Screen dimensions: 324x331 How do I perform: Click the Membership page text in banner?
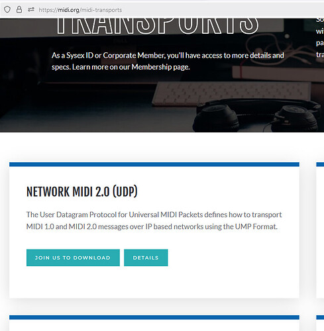click(160, 67)
